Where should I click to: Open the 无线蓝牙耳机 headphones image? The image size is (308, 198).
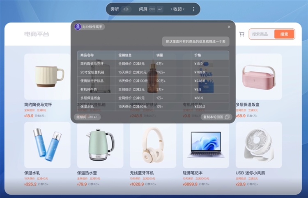[x=153, y=145]
